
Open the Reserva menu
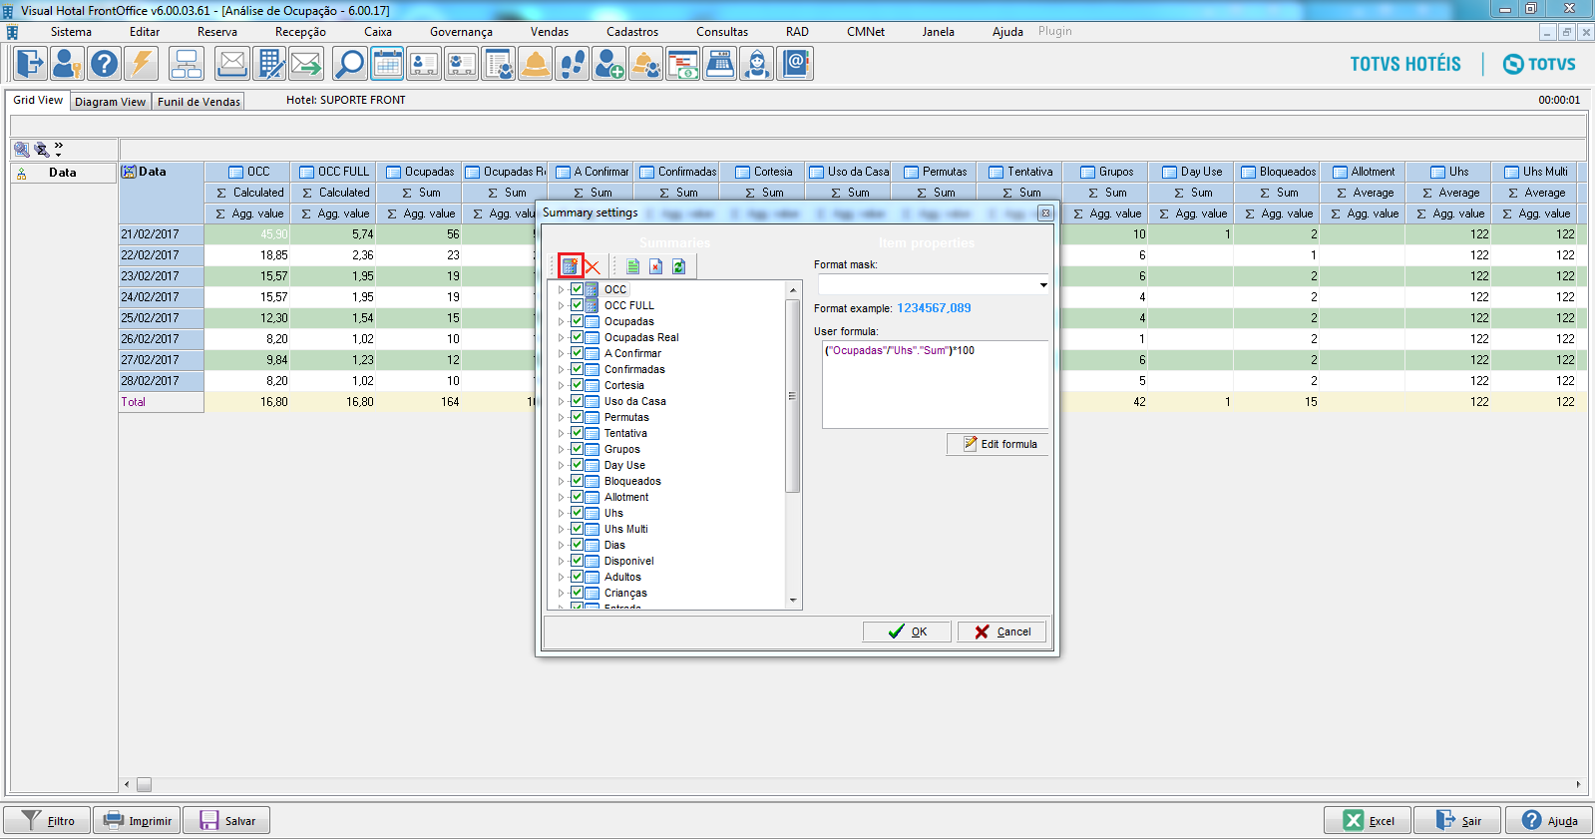coord(217,32)
